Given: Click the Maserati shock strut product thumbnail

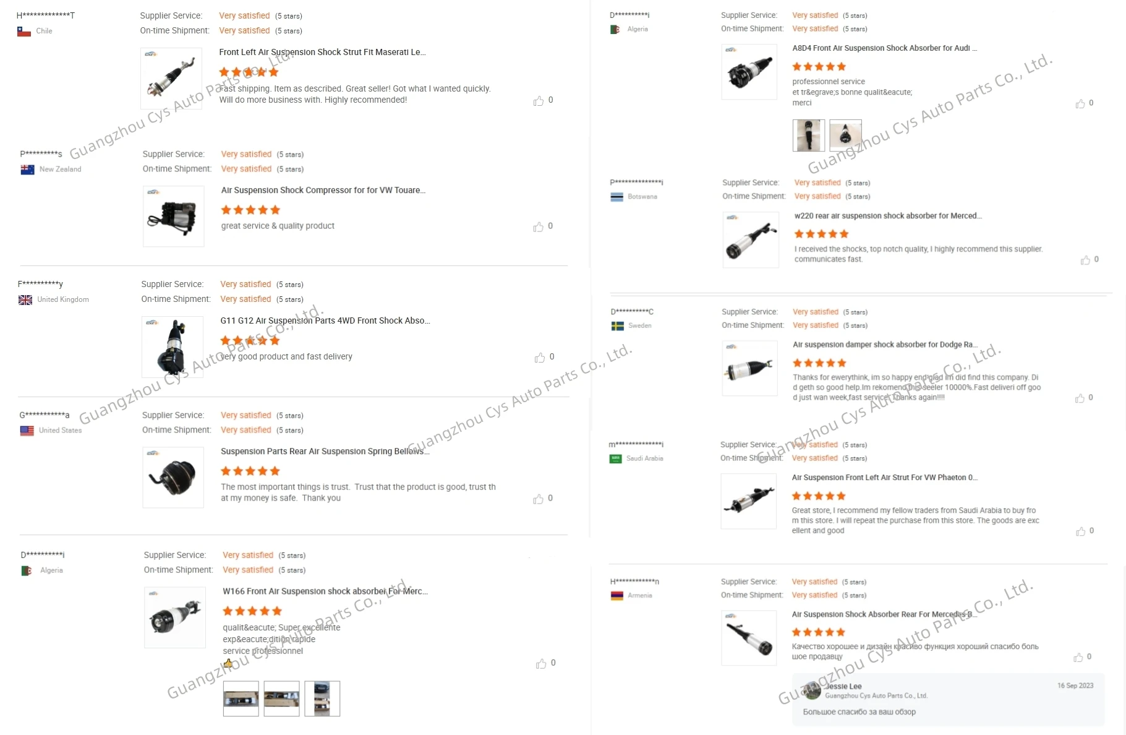Looking at the screenshot, I should coord(171,79).
